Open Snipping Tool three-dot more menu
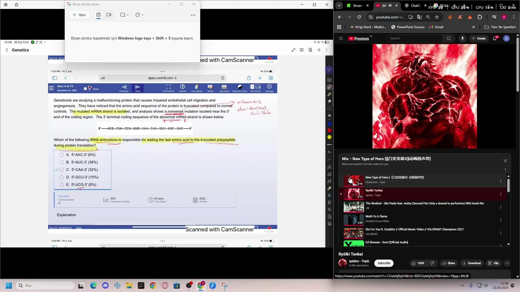Screen dimensions: 520x292 click(x=193, y=15)
